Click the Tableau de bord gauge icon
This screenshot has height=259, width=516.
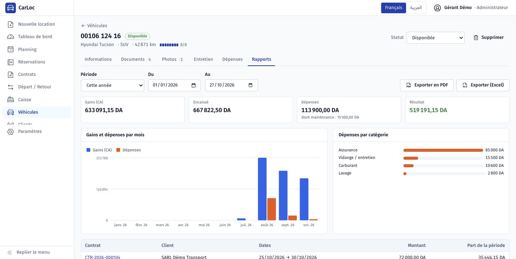coord(11,37)
